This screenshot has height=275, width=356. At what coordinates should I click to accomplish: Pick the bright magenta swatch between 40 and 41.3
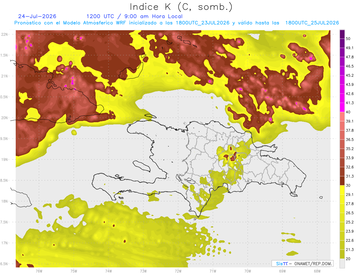click(x=342, y=107)
